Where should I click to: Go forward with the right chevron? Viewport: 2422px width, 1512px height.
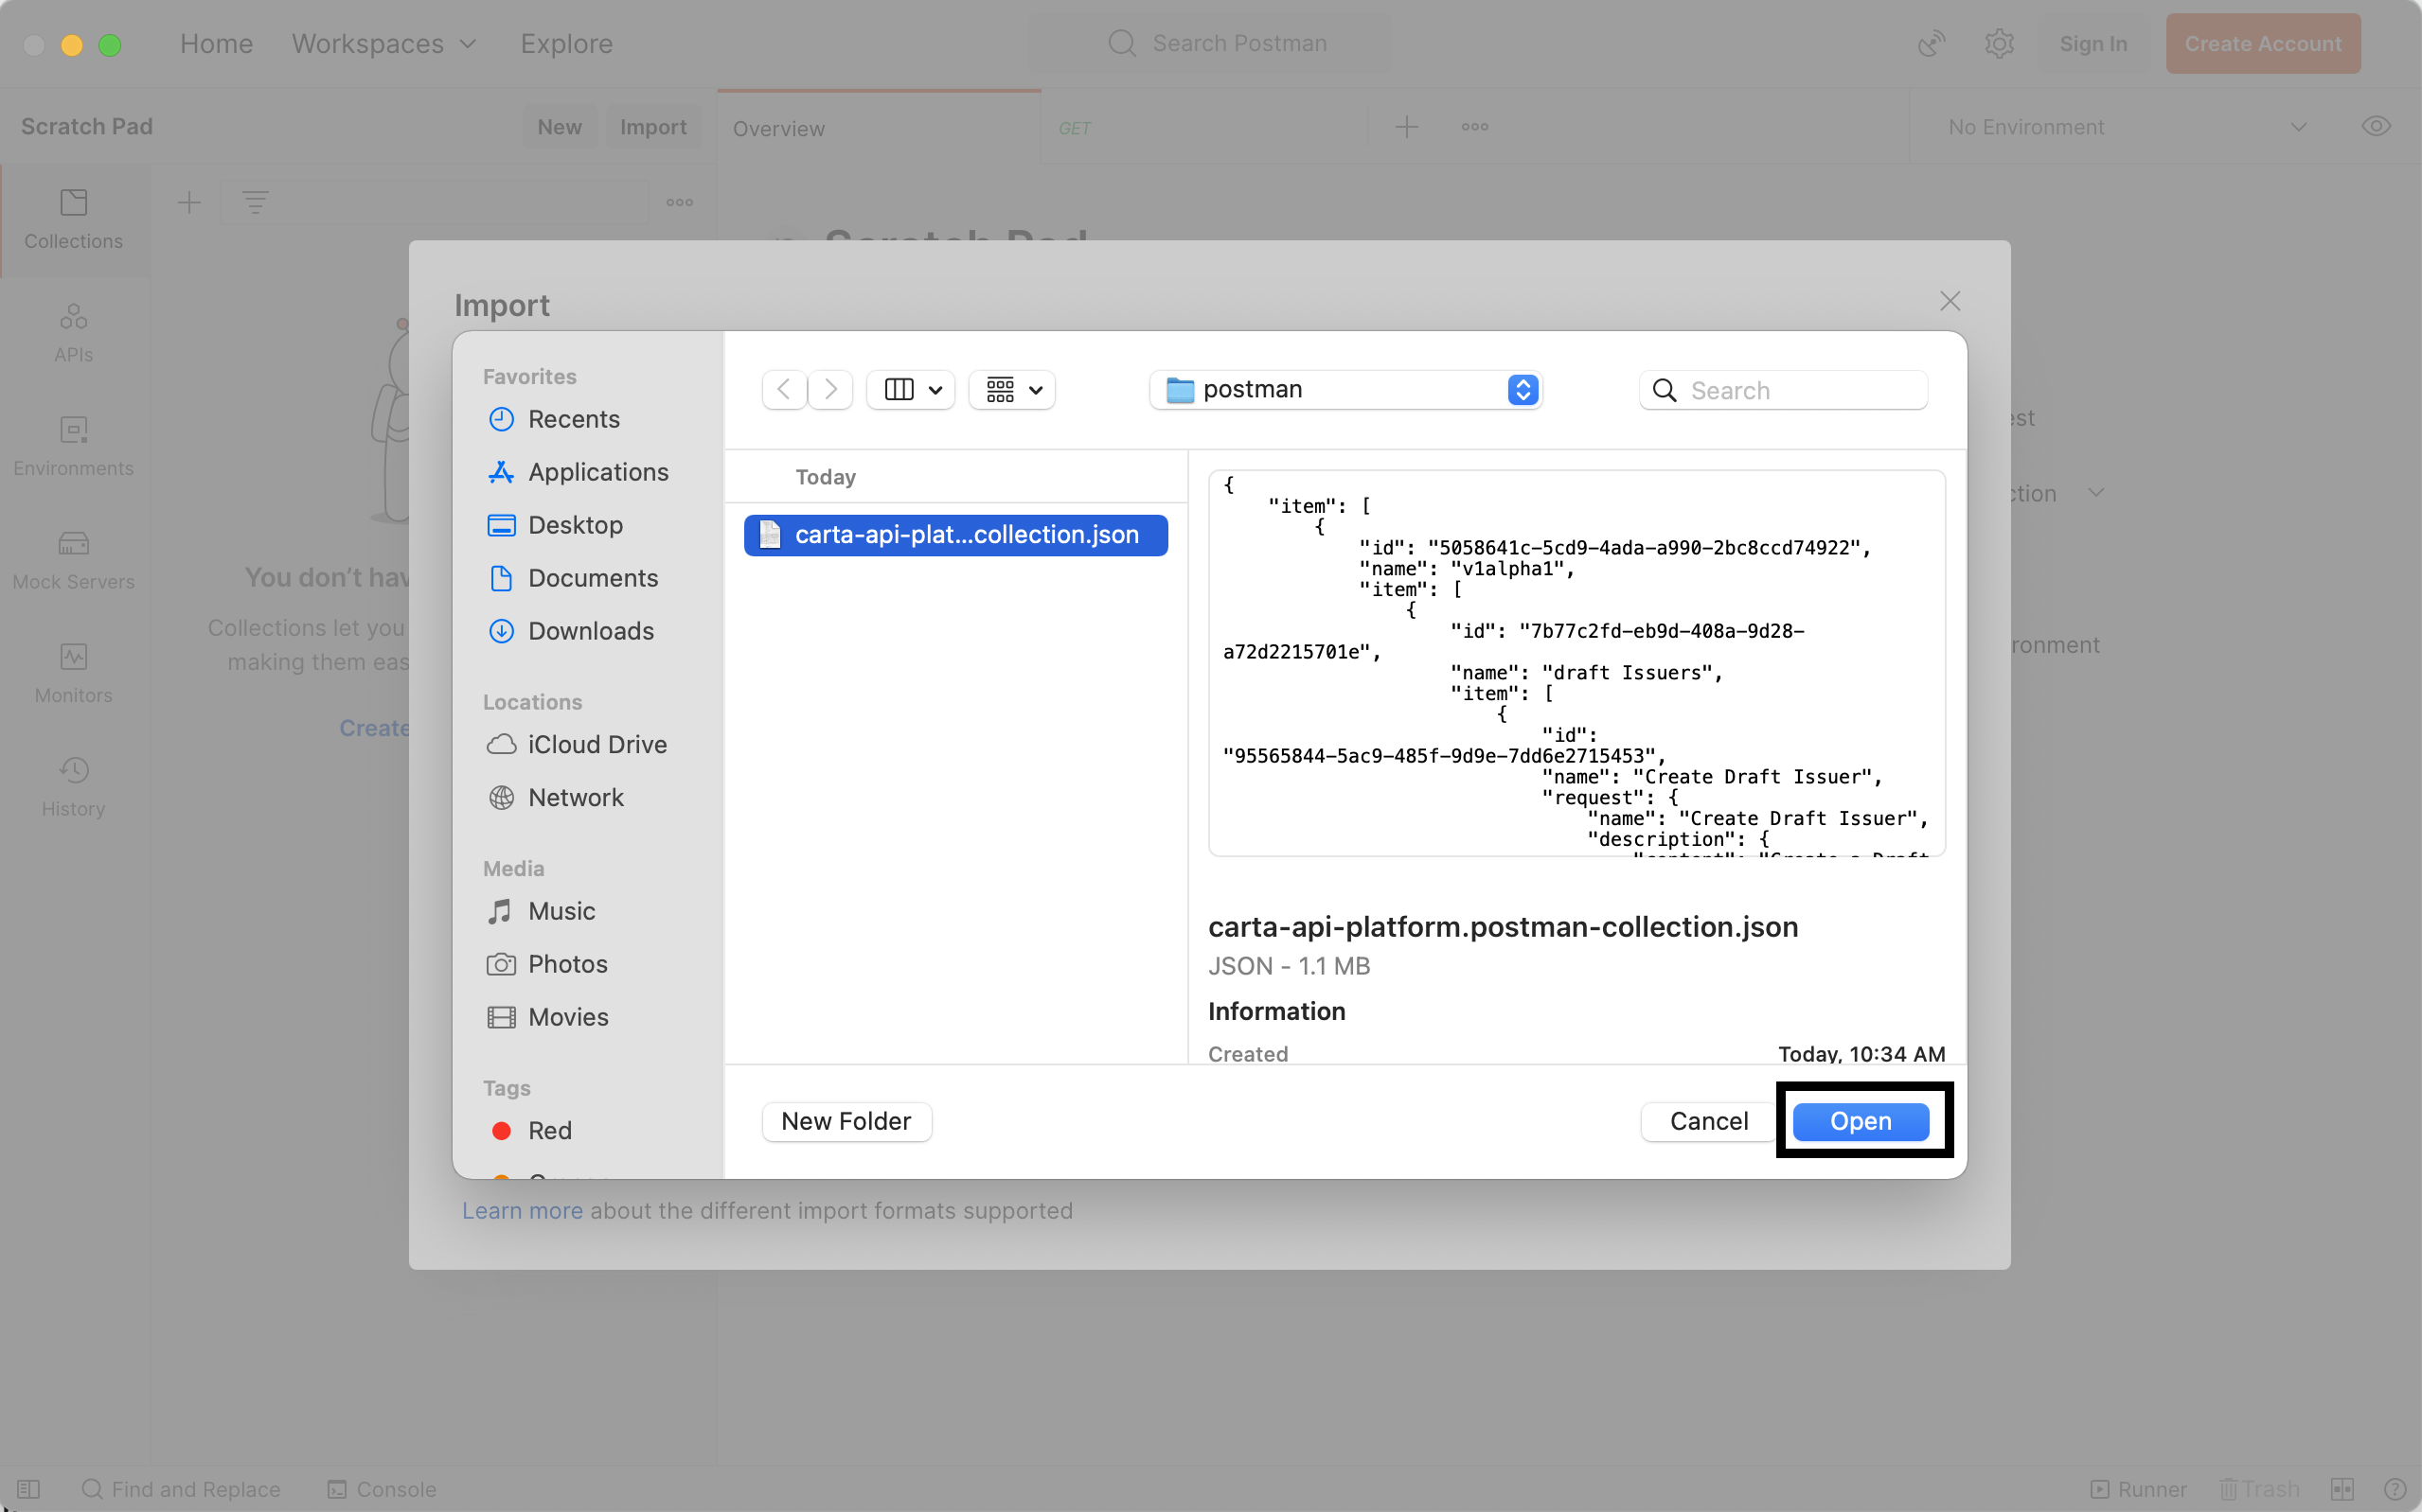[x=830, y=390]
